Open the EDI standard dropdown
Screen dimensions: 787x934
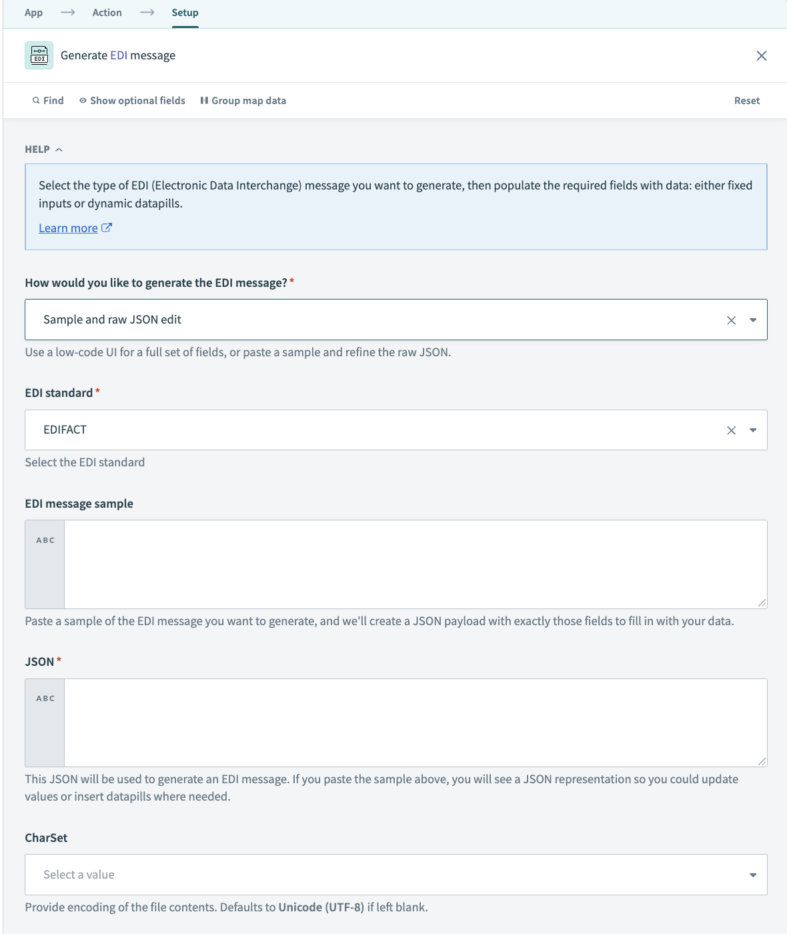pos(753,430)
